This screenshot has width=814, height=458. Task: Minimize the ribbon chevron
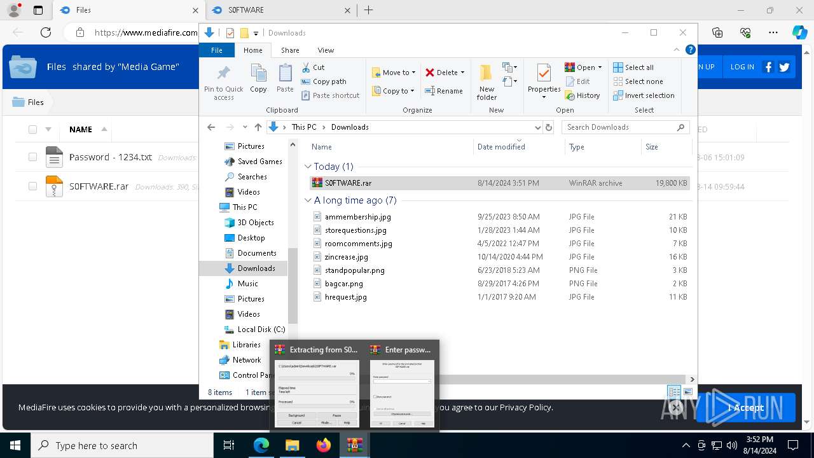(677, 50)
